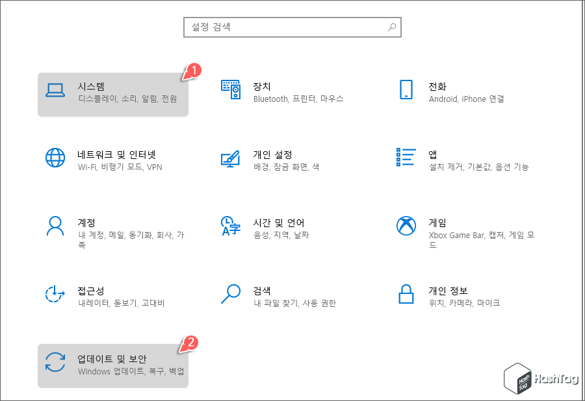The width and height of the screenshot is (585, 401).
Task: Click the magnifier icon in the search box
Action: pyautogui.click(x=391, y=27)
